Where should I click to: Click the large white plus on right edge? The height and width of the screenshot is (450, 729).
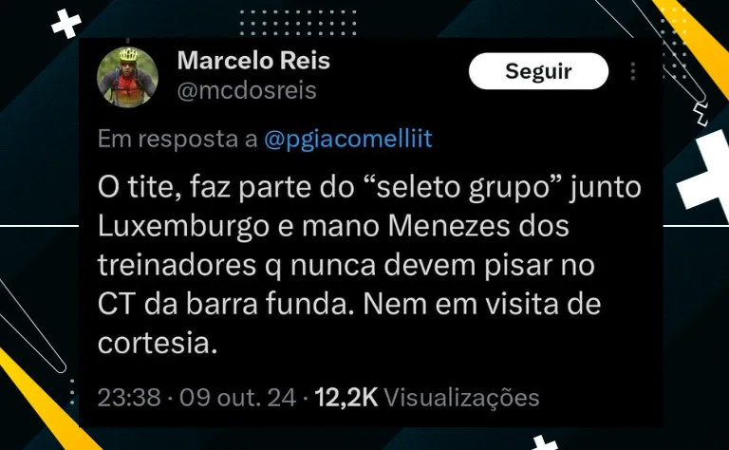click(x=705, y=173)
